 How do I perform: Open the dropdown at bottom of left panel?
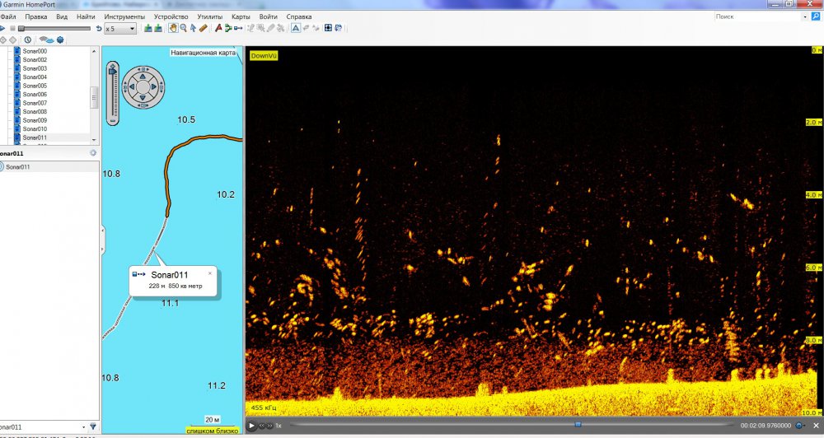coord(82,426)
